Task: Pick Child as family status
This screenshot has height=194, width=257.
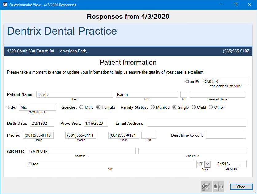Action: (x=194, y=107)
